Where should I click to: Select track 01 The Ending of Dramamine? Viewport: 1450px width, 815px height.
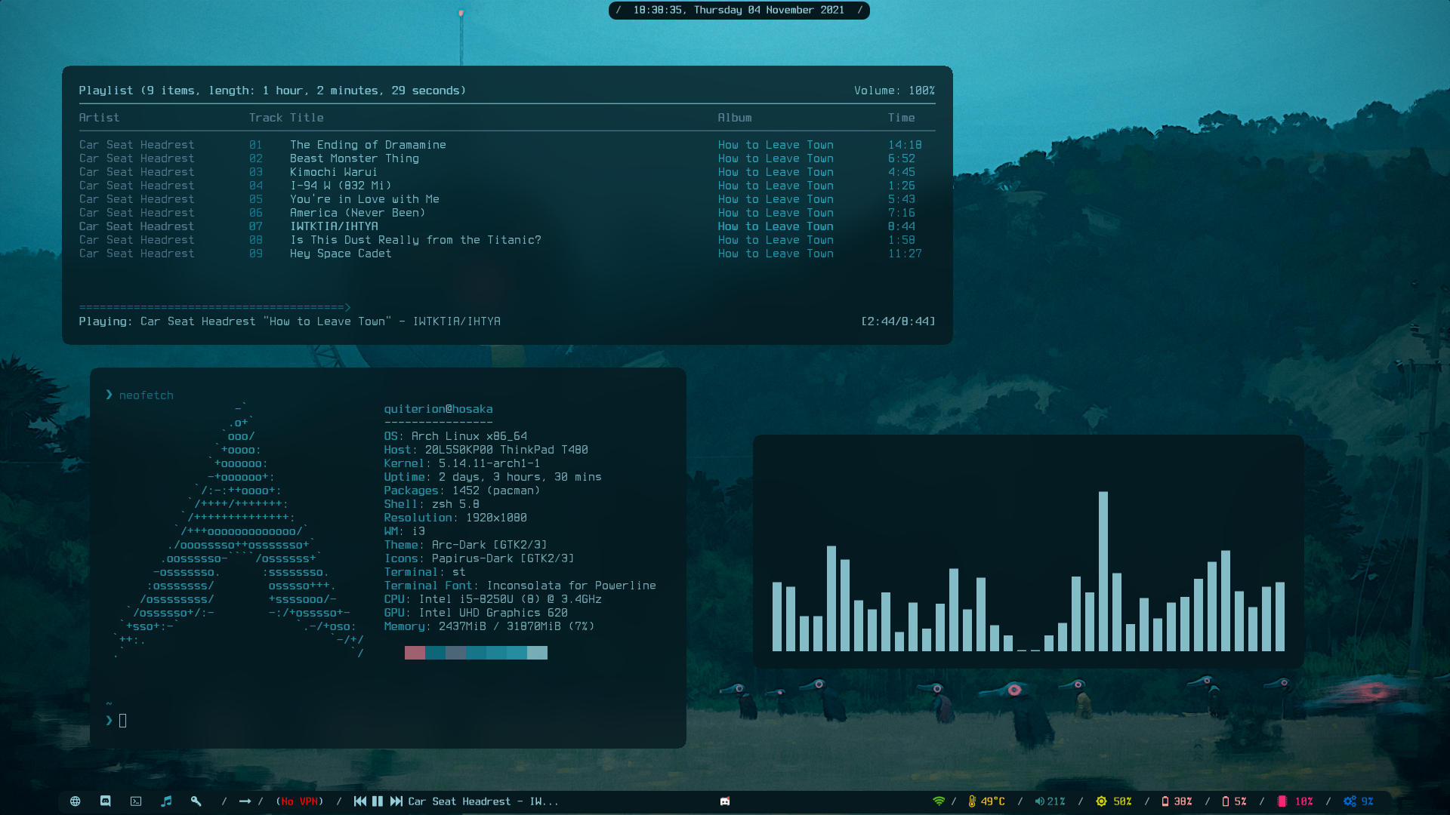click(507, 145)
